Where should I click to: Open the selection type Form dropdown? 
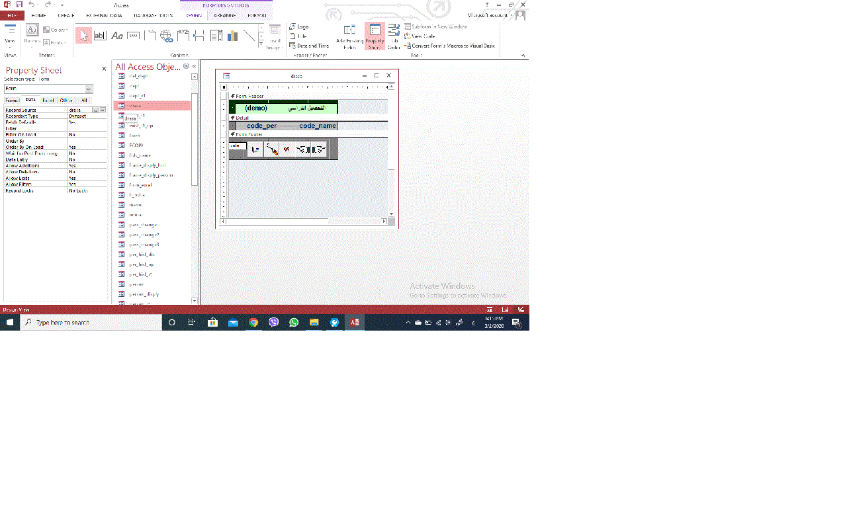click(89, 89)
